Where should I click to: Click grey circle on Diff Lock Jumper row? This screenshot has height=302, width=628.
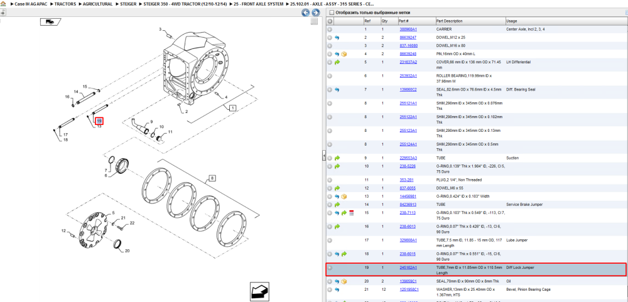coord(330,267)
